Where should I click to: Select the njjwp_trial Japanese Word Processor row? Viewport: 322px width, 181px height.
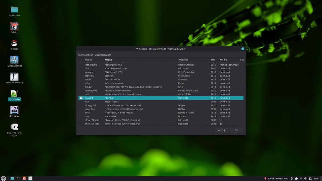click(x=161, y=109)
